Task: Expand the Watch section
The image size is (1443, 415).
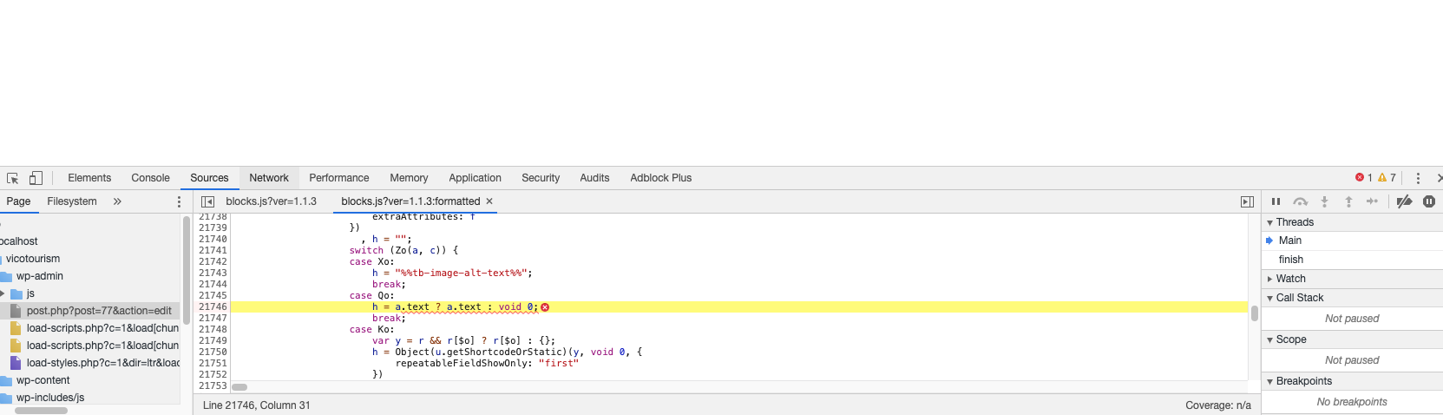Action: coord(1290,279)
